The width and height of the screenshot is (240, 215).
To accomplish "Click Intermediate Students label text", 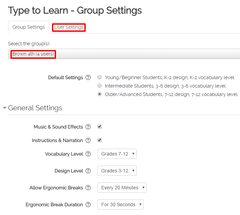I will tap(165, 86).
